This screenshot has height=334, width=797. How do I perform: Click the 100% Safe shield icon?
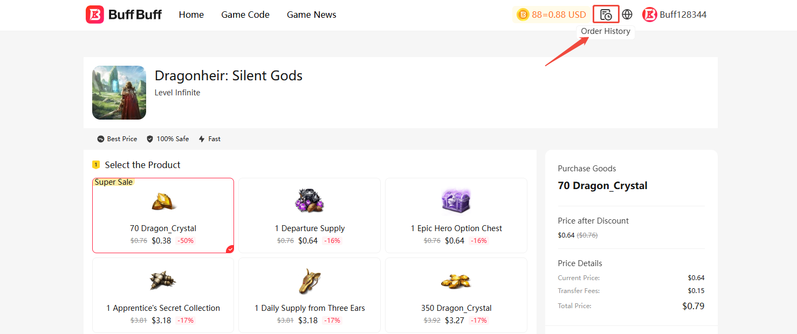pyautogui.click(x=150, y=139)
